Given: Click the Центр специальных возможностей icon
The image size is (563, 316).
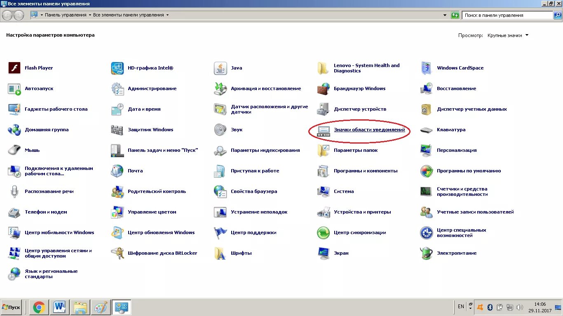Looking at the screenshot, I should (427, 232).
